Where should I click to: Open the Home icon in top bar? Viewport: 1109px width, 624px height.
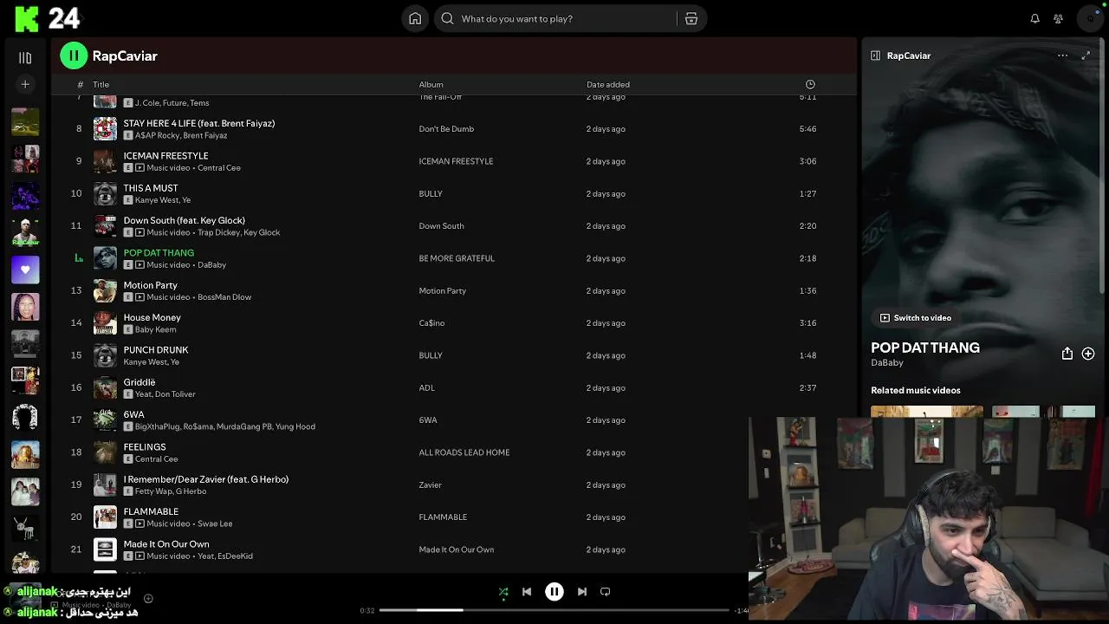(415, 18)
